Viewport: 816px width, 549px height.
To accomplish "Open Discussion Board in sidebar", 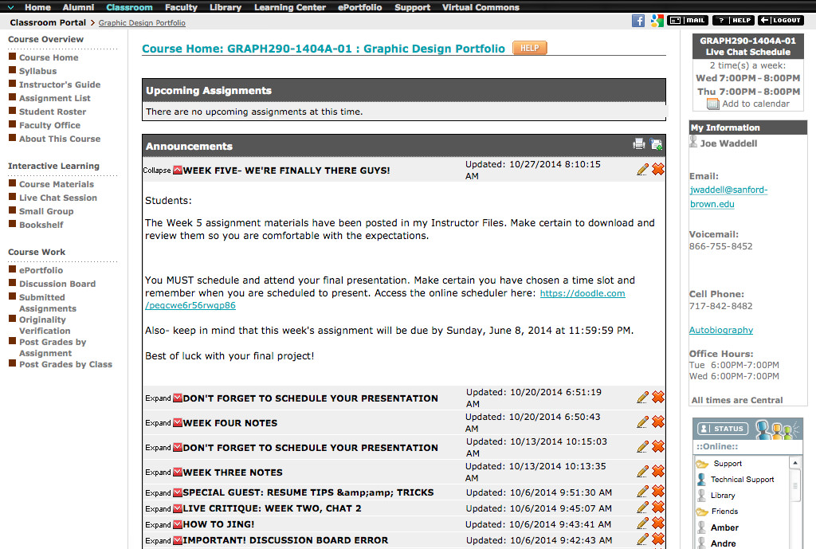I will tap(57, 284).
